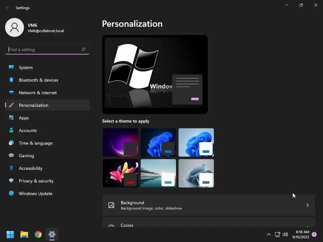The height and width of the screenshot is (242, 323).
Task: Open the Windows Start button
Action: click(10, 234)
